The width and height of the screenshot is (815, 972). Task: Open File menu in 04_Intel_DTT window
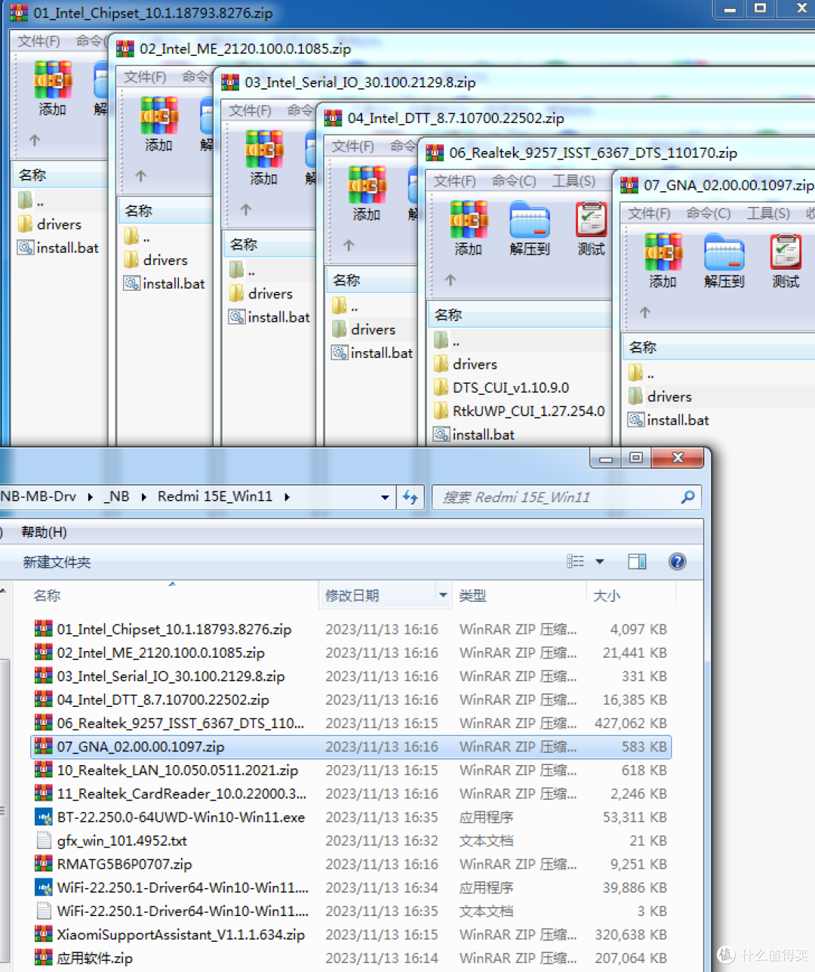[352, 147]
